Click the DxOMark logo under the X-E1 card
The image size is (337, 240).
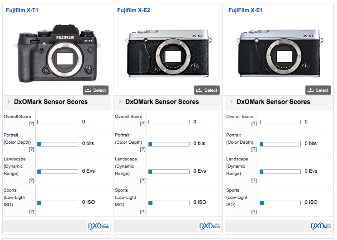point(321,226)
